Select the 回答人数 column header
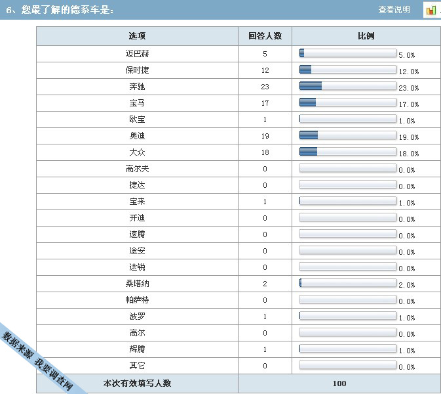Image resolution: width=441 pixels, height=394 pixels. pyautogui.click(x=265, y=36)
